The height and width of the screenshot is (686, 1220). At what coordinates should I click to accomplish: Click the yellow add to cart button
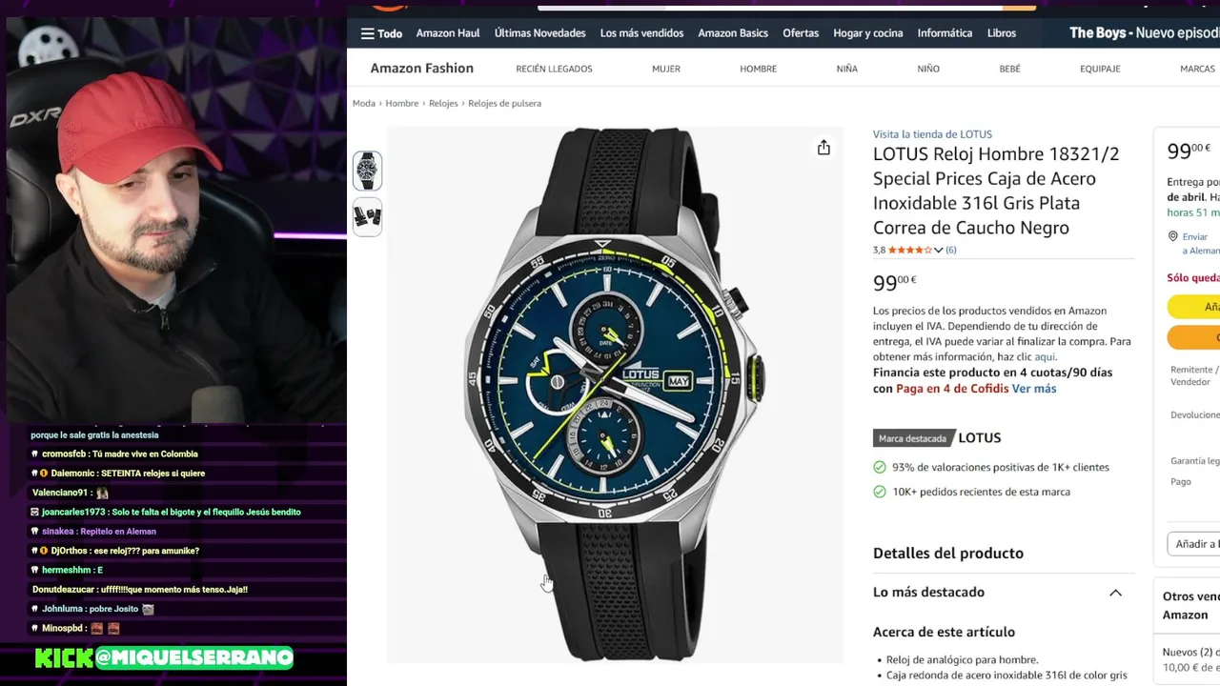click(x=1193, y=307)
